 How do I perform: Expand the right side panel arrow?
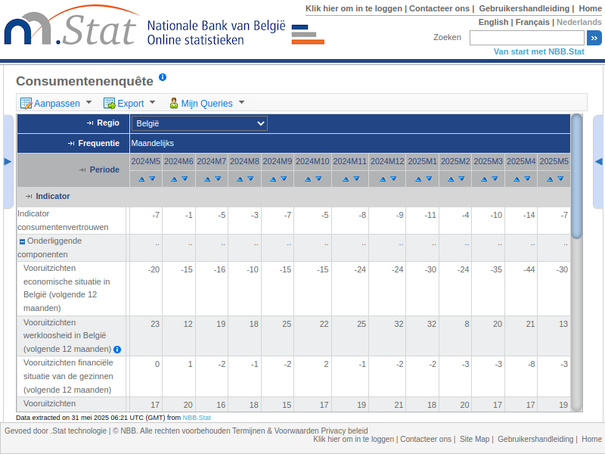coord(598,161)
